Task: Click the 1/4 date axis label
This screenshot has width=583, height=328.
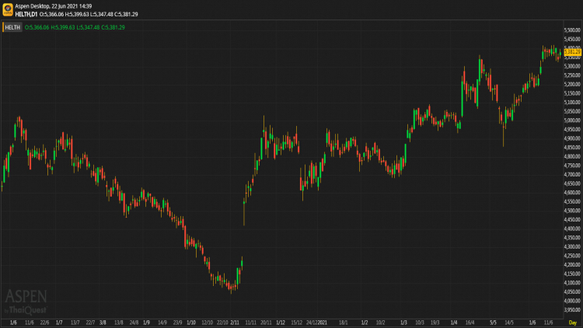Action: click(x=454, y=323)
